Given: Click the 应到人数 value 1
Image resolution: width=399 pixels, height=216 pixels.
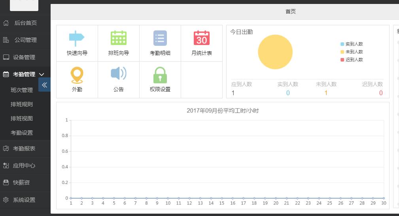Looking at the screenshot, I should (233, 93).
